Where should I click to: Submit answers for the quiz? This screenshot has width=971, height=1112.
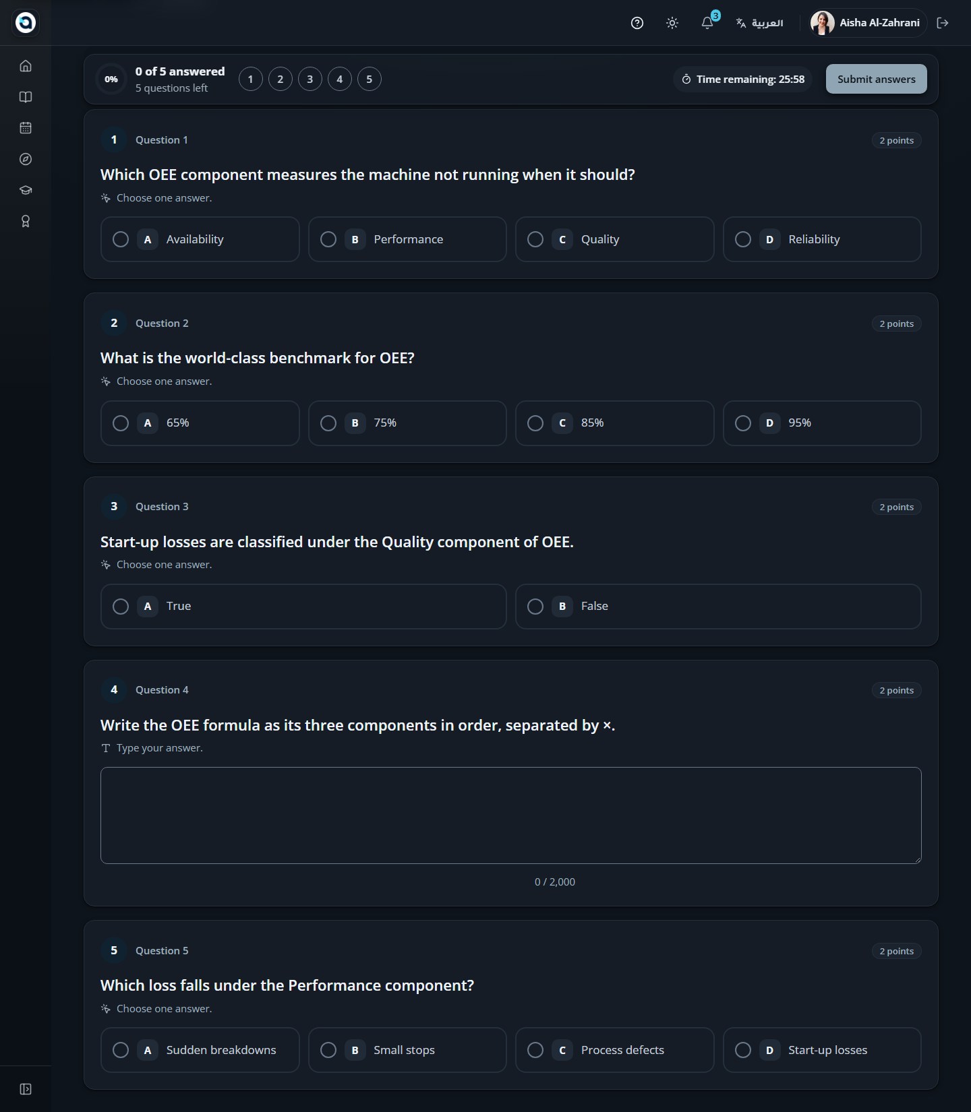[x=877, y=79]
